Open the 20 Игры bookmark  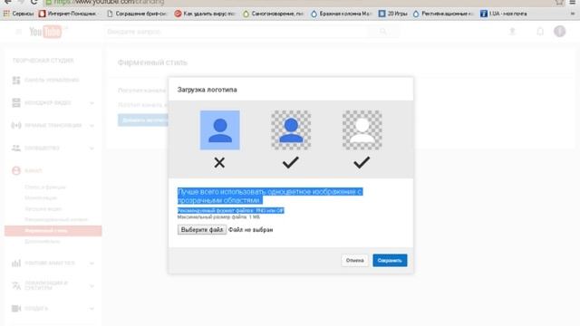392,14
